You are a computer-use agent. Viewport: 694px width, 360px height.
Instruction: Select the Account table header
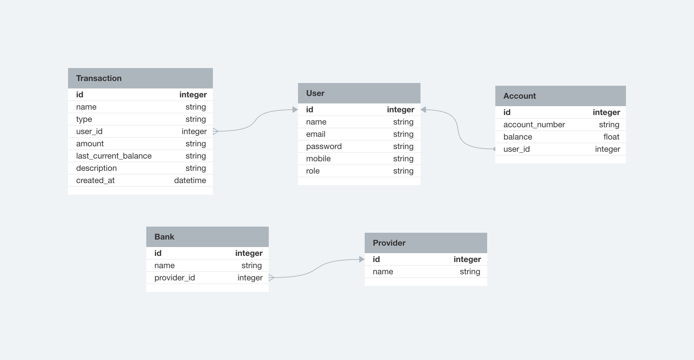click(560, 96)
